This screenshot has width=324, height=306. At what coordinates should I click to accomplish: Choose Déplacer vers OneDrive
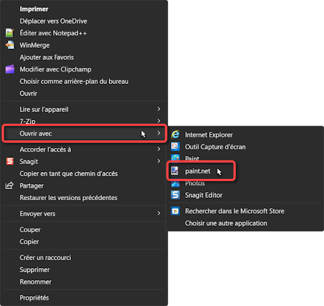tap(84, 21)
